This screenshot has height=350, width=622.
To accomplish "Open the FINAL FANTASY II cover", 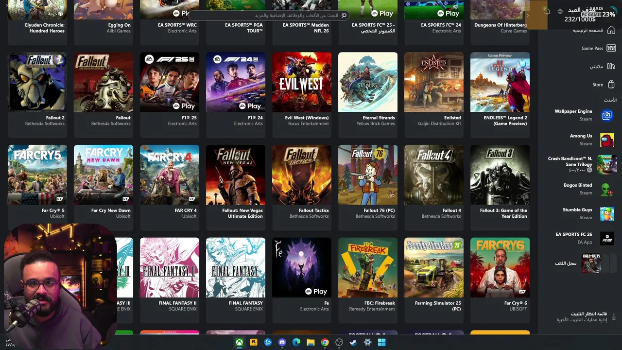I will point(170,267).
